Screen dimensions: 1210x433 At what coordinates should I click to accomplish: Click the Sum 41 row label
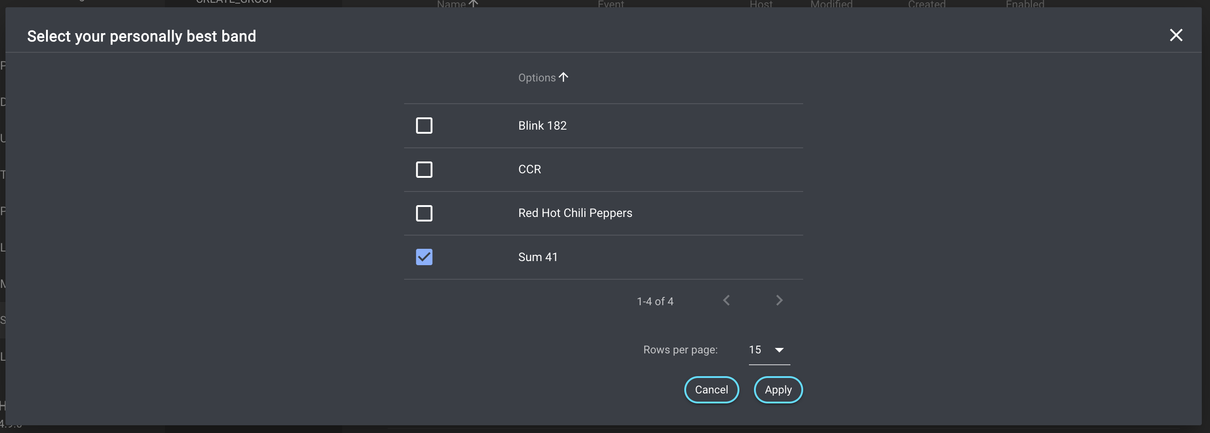pos(538,257)
